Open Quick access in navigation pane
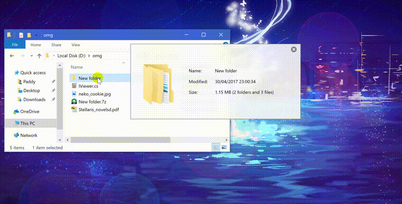 click(x=33, y=73)
